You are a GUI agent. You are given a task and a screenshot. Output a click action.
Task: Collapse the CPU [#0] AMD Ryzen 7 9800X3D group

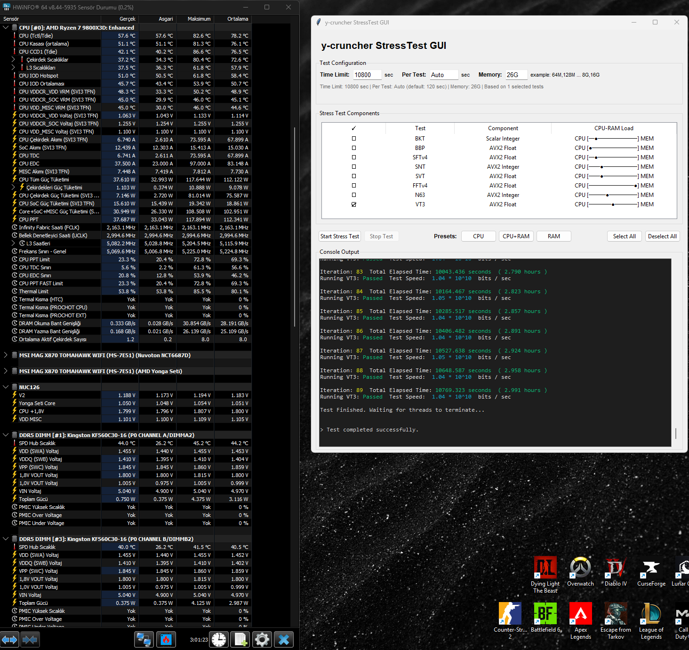[6, 28]
